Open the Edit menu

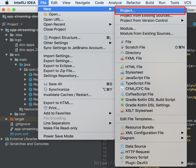coord(54,3)
